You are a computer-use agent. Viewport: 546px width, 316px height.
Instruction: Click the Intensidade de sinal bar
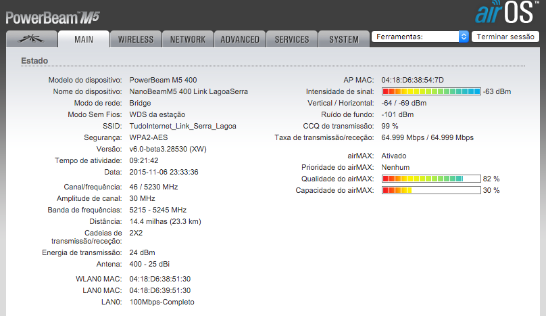[x=431, y=91]
